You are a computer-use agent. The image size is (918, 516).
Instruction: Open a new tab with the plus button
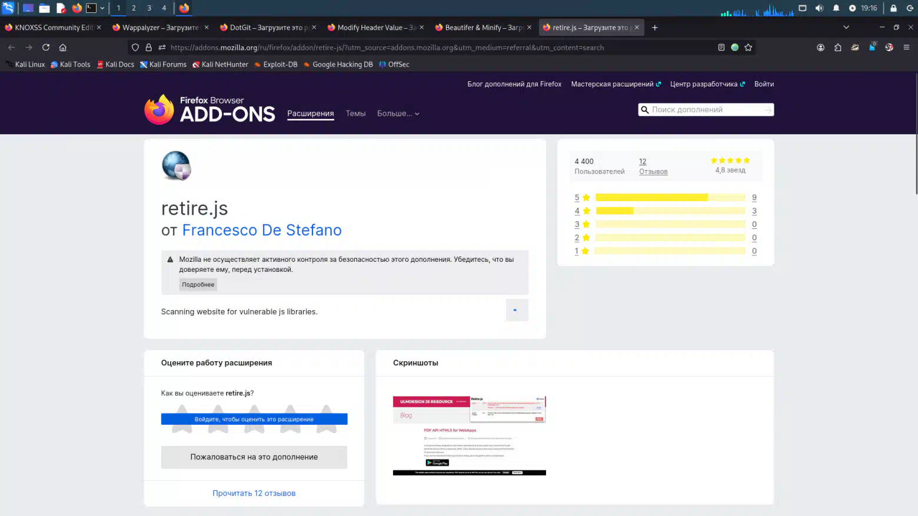pos(654,28)
